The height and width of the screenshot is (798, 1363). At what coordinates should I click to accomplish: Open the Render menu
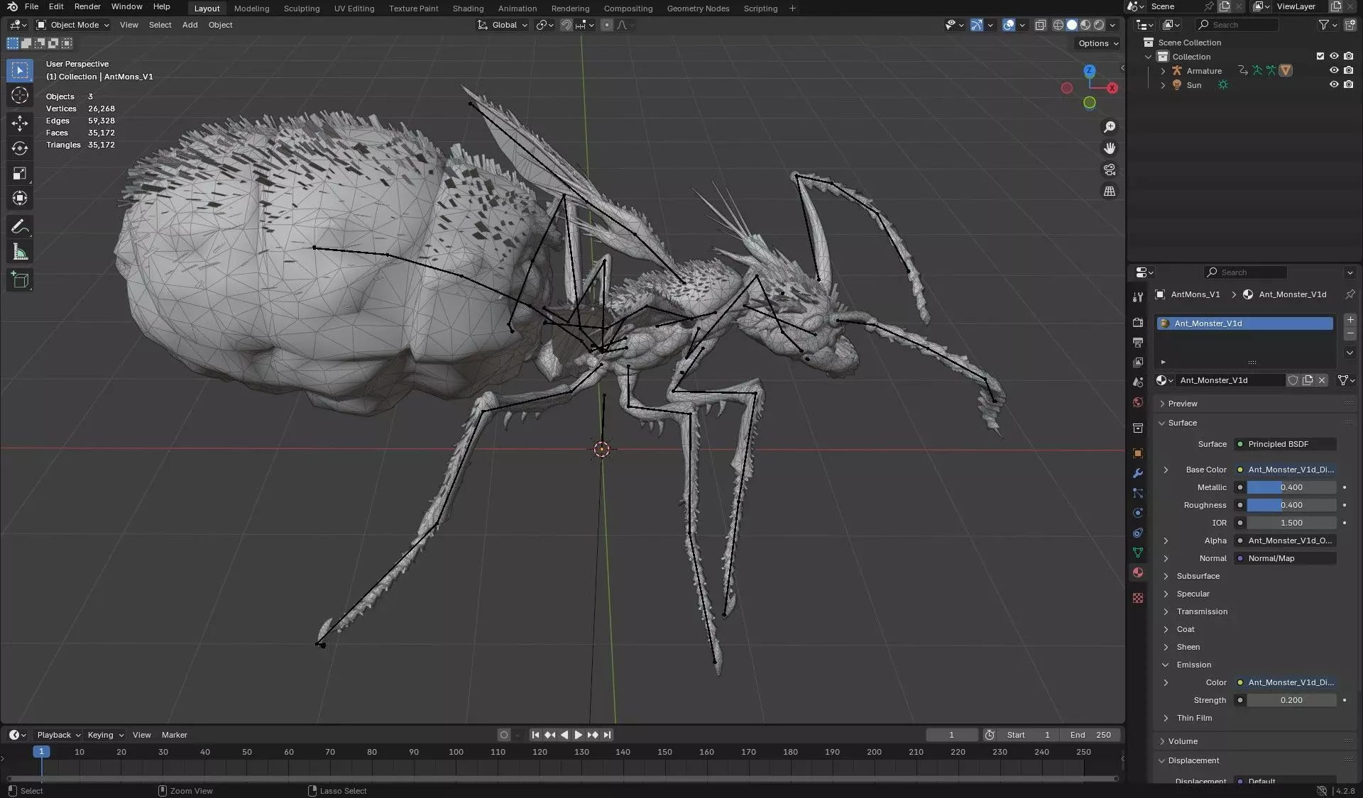click(x=87, y=6)
